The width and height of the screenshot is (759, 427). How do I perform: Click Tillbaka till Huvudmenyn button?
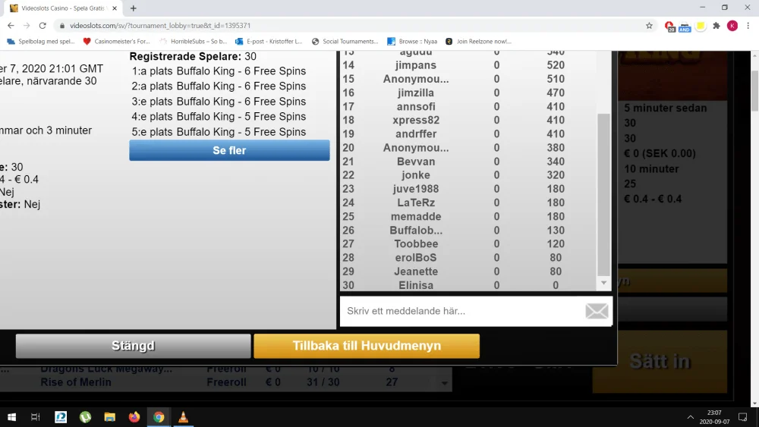(x=367, y=346)
